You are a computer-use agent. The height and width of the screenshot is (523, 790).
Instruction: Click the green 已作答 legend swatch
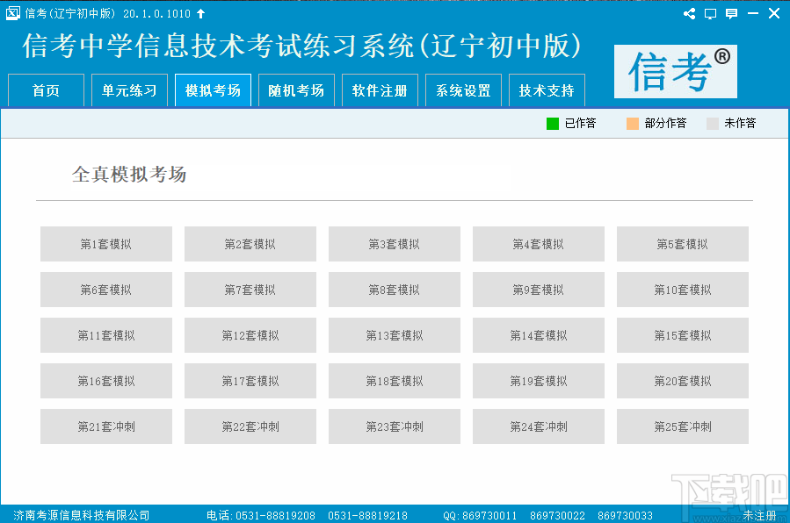coord(553,124)
